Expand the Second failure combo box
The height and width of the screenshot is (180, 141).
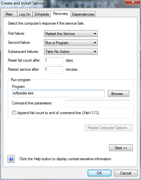click(71, 43)
